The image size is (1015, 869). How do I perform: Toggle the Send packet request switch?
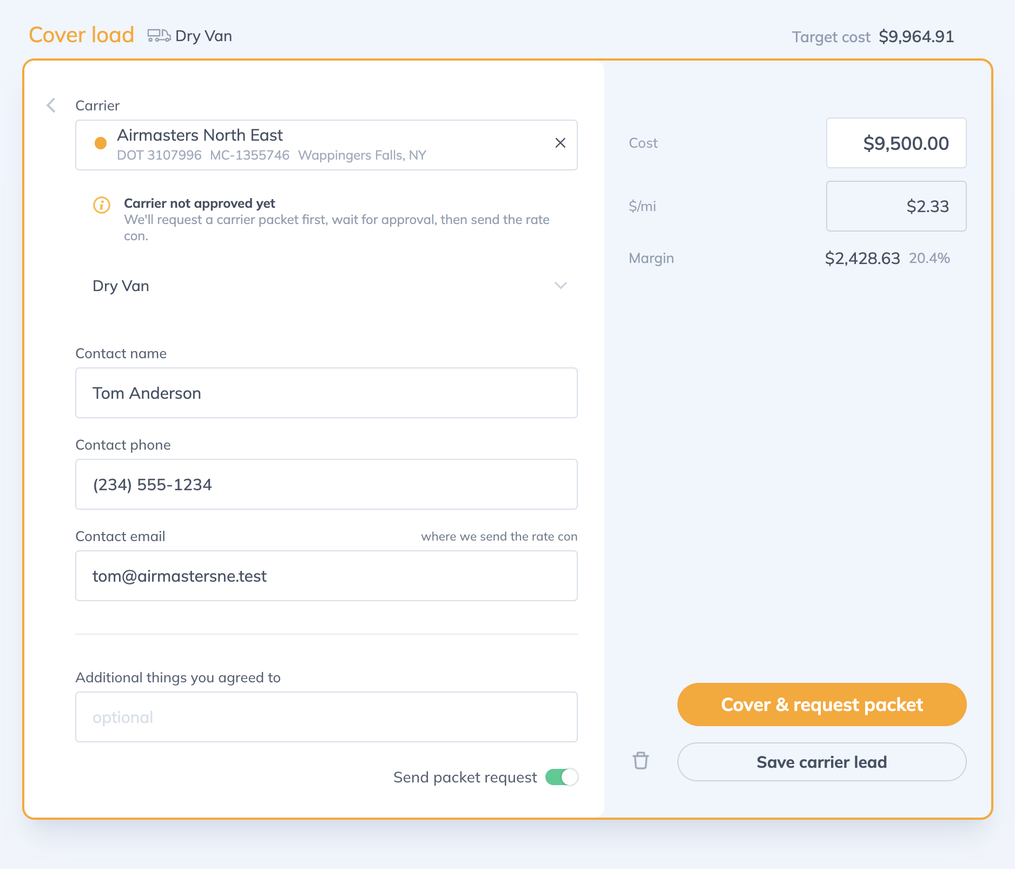(x=562, y=777)
